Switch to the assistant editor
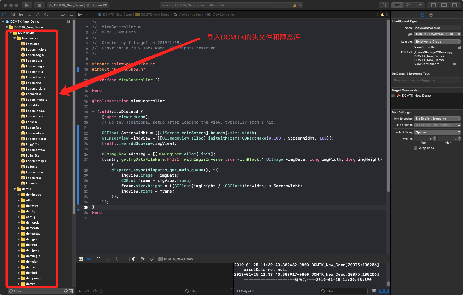The image size is (463, 295). pos(408,5)
